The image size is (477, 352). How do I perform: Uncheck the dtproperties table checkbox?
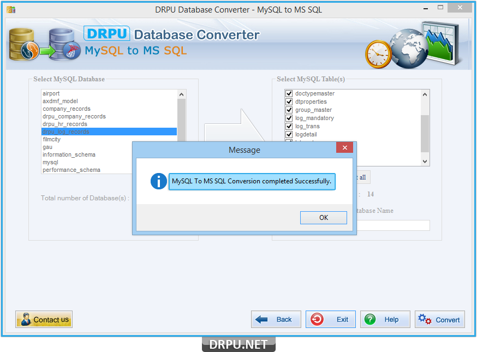(289, 102)
